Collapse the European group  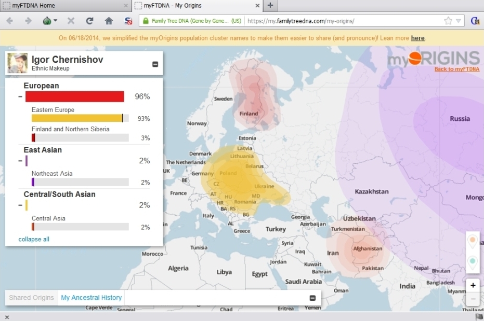point(20,96)
